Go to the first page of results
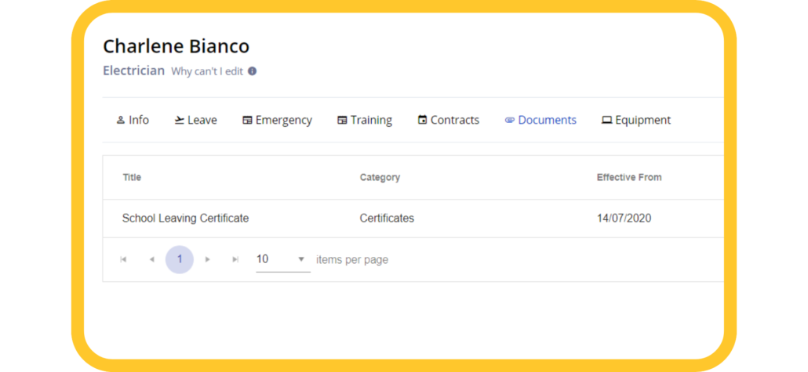This screenshot has height=372, width=808. point(123,259)
